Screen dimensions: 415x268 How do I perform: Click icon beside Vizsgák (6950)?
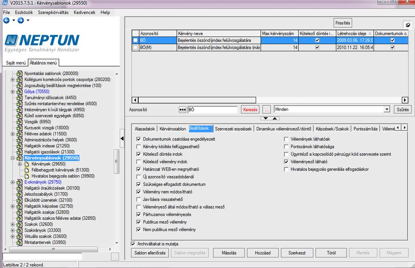[x=19, y=122]
